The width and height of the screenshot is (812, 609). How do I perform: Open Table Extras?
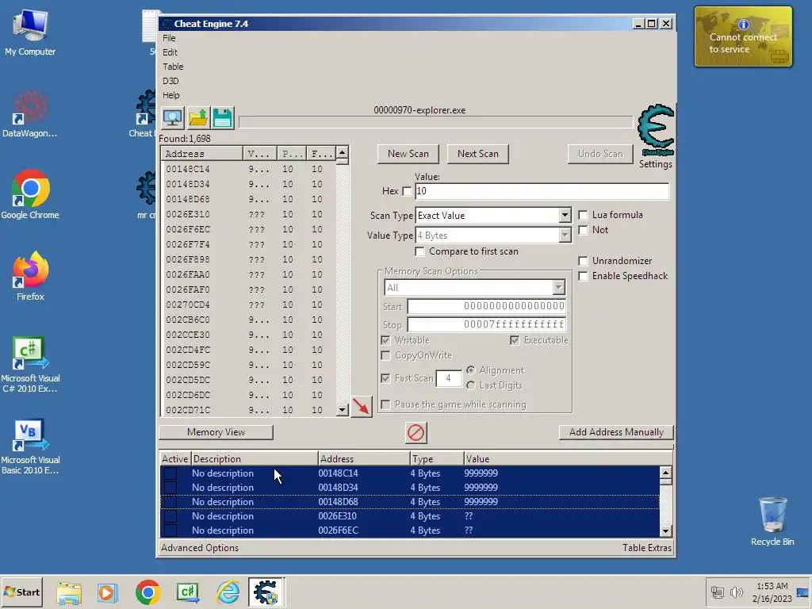click(647, 548)
